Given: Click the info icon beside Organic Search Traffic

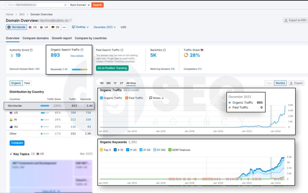Looking at the screenshot, I should pyautogui.click(x=82, y=50).
